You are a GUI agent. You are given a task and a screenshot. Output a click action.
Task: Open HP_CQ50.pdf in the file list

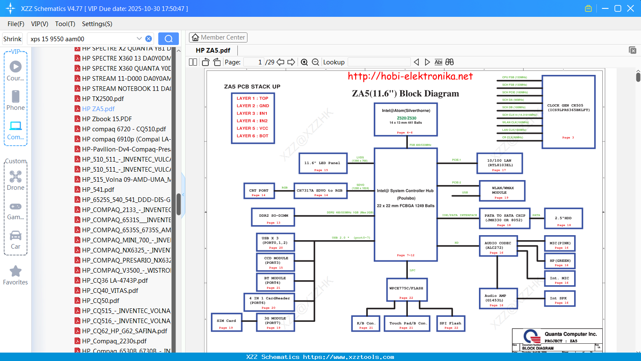click(x=101, y=300)
